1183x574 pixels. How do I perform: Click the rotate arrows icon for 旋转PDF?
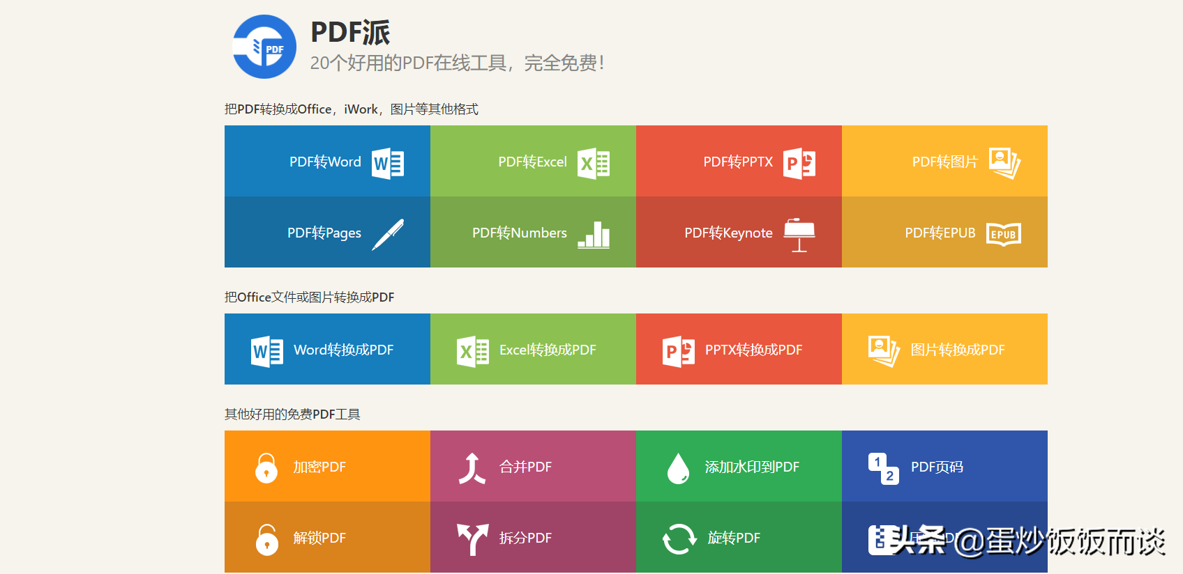click(679, 539)
